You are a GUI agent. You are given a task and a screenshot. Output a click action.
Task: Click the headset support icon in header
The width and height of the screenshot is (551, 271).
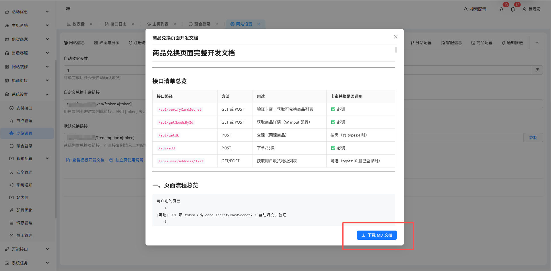pyautogui.click(x=501, y=9)
